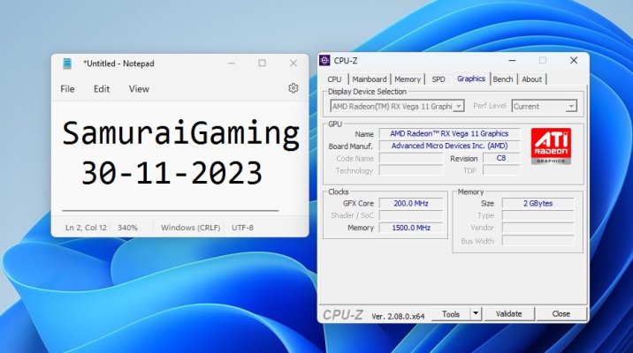
Task: Expand the Tools dropdown arrow
Action: (x=476, y=313)
